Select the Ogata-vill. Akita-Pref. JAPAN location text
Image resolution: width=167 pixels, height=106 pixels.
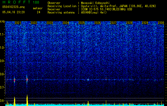coord(118,6)
